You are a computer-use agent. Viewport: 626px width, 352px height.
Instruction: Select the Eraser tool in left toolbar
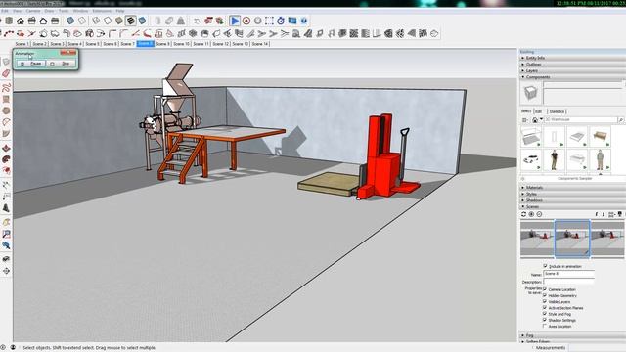point(6,73)
